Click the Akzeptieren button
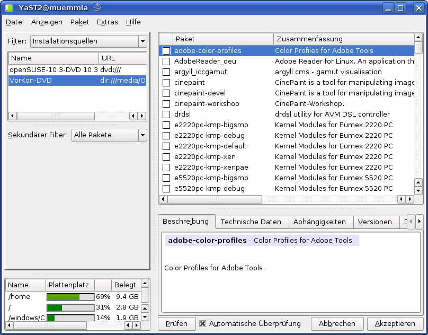 point(395,324)
